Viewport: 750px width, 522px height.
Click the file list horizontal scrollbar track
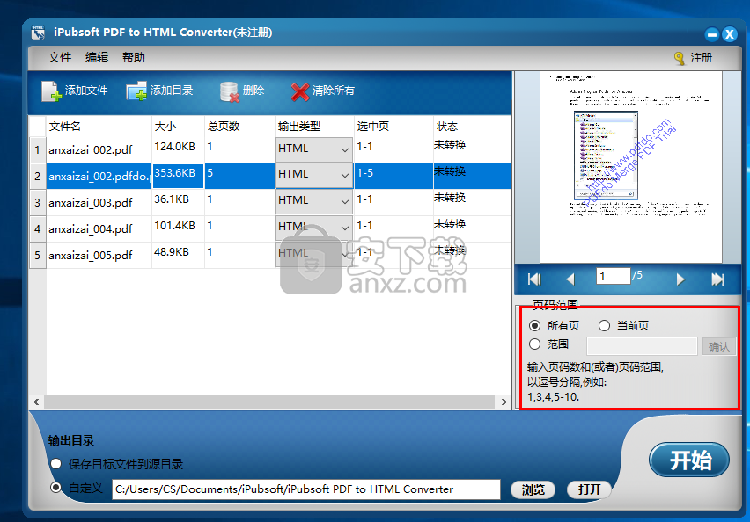pos(269,402)
